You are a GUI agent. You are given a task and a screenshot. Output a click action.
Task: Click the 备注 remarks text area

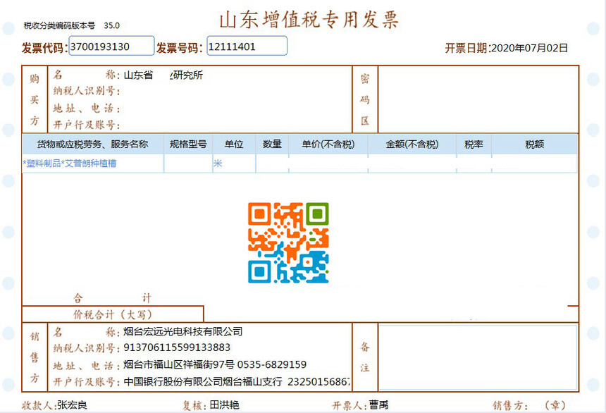point(478,357)
